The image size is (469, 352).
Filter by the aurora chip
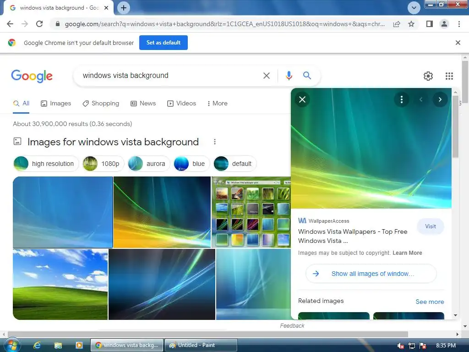(149, 164)
